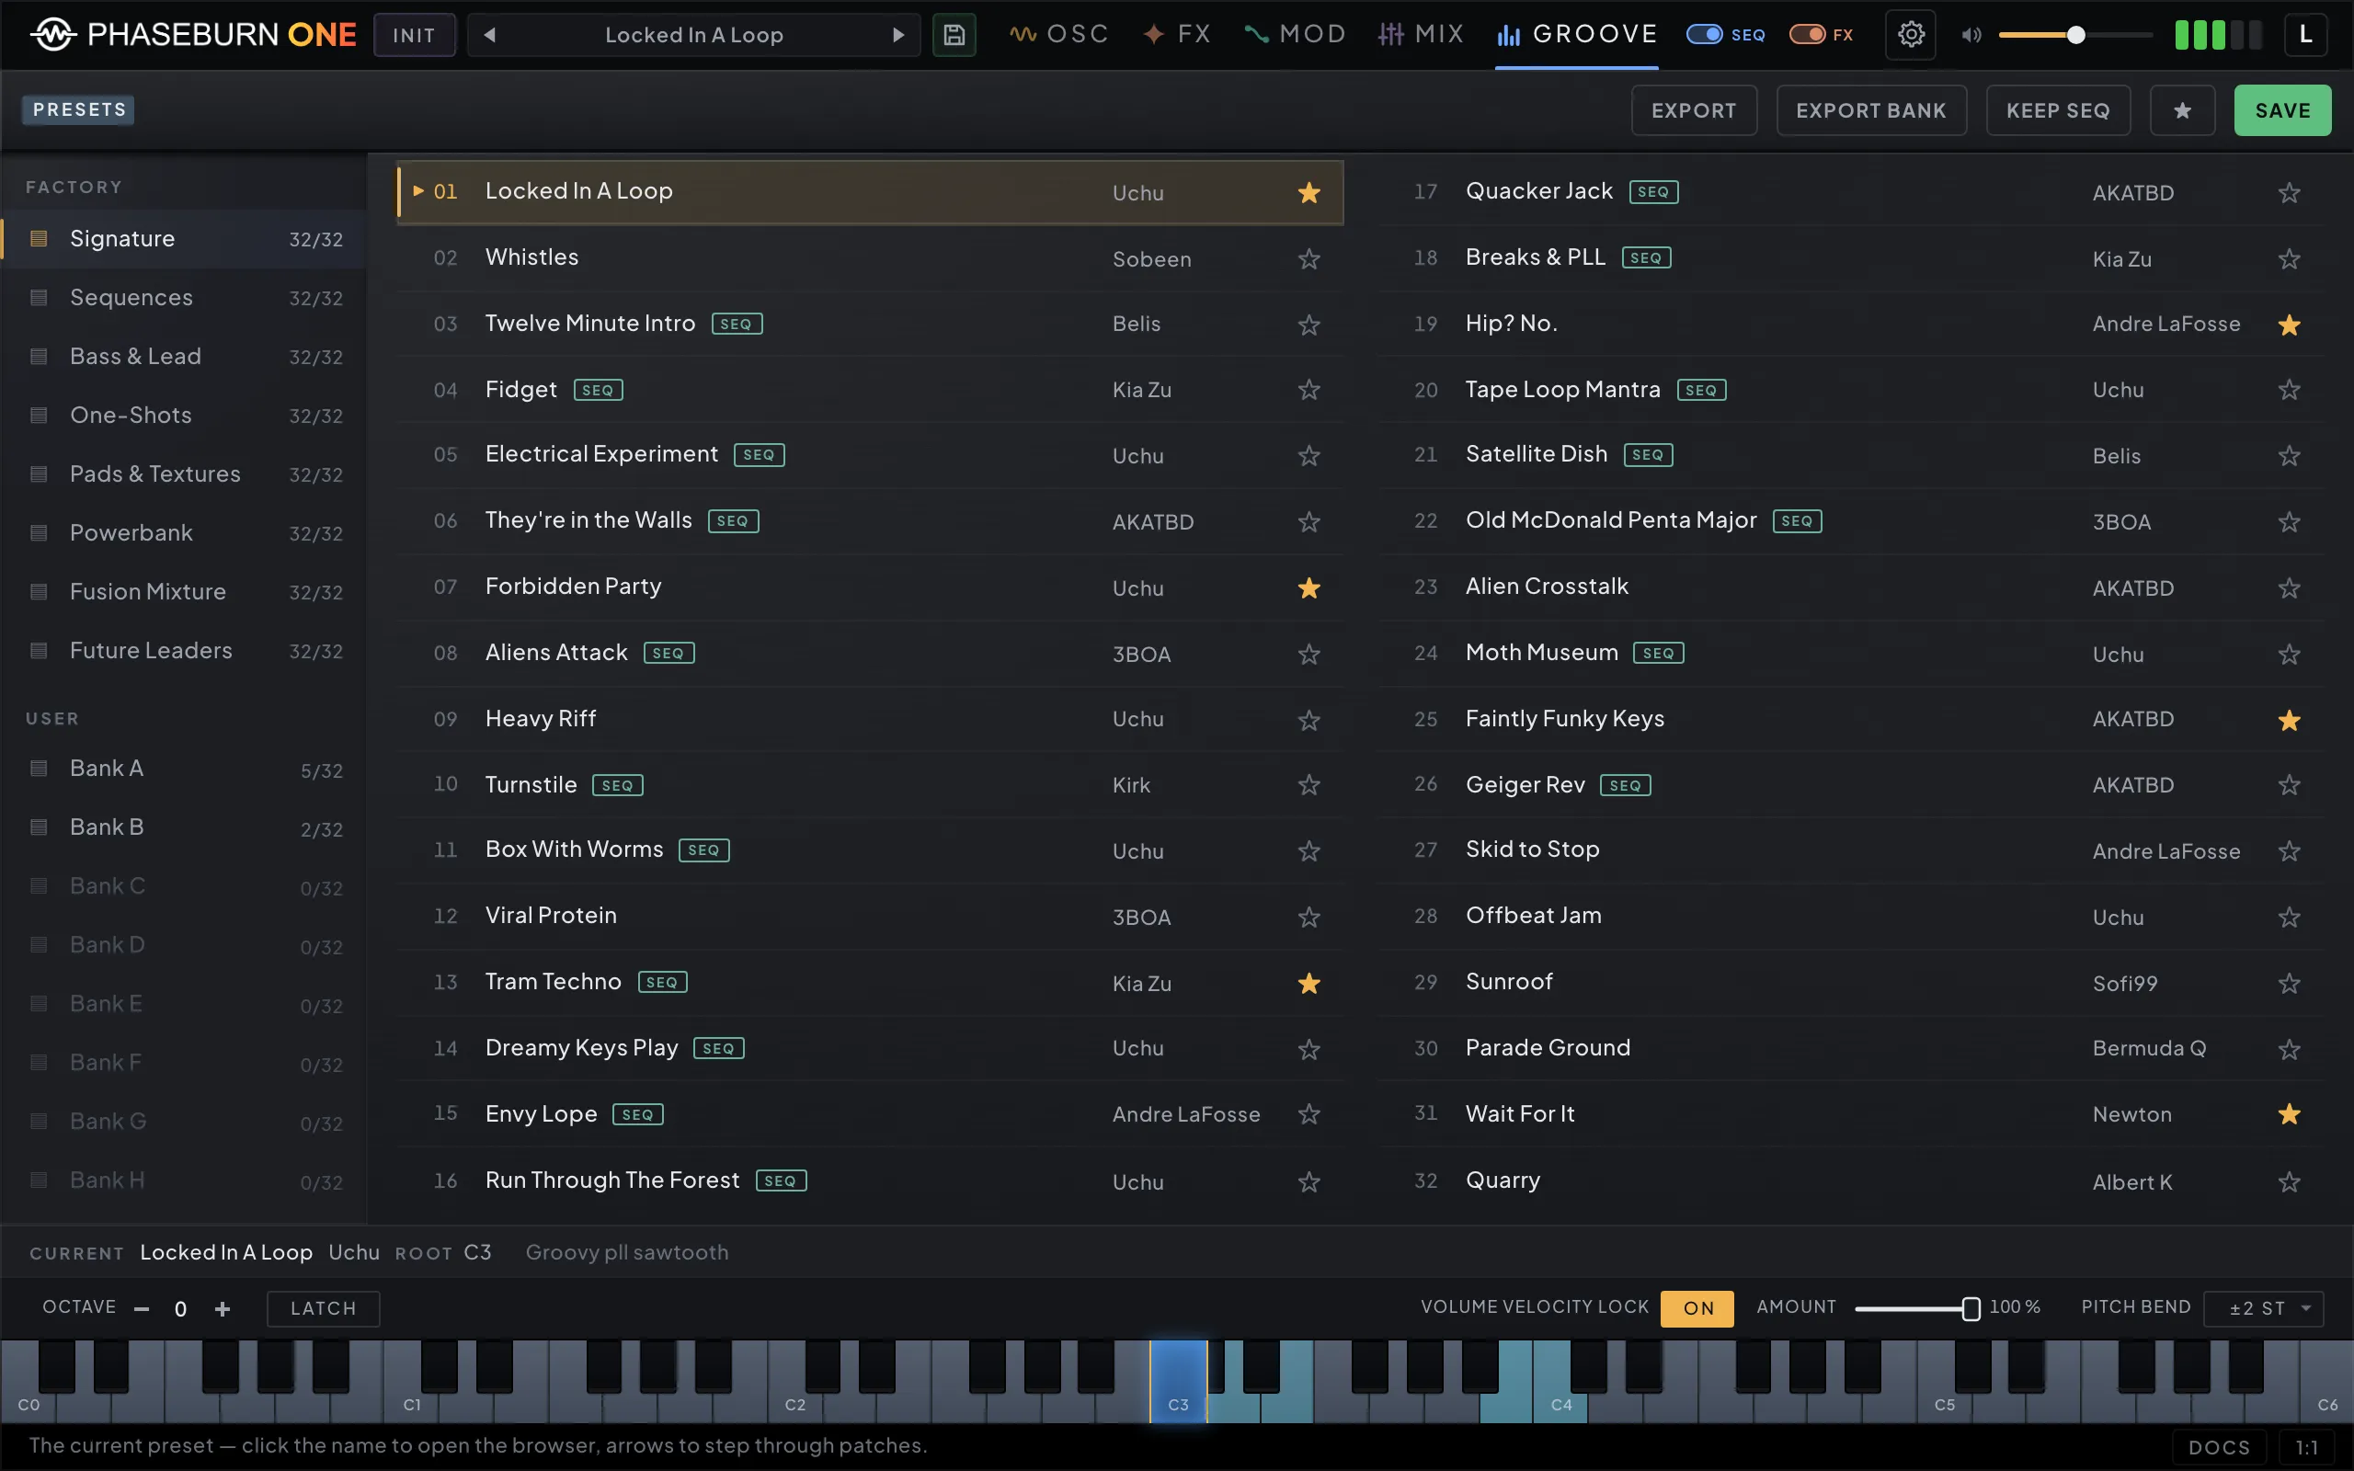
Task: Step to the next preset arrow
Action: [x=897, y=35]
